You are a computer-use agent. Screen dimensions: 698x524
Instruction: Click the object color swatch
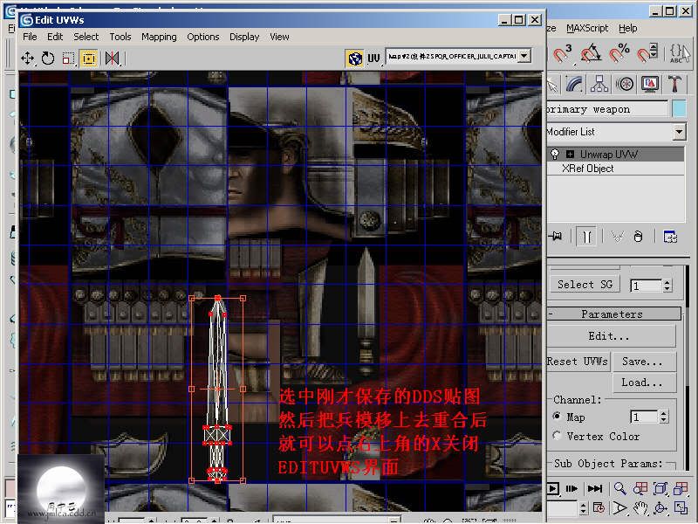pyautogui.click(x=680, y=109)
